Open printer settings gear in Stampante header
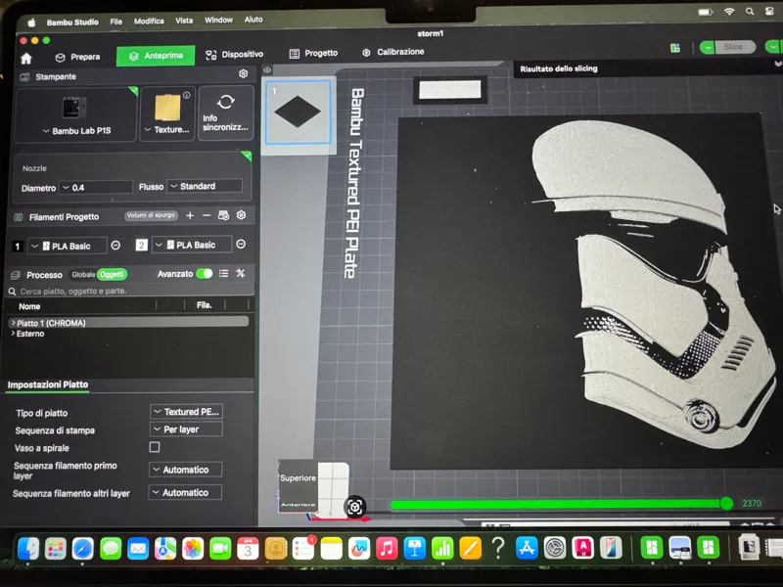Screen dimensions: 783x587 coord(243,74)
